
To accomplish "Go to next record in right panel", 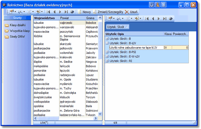I will (159, 19).
